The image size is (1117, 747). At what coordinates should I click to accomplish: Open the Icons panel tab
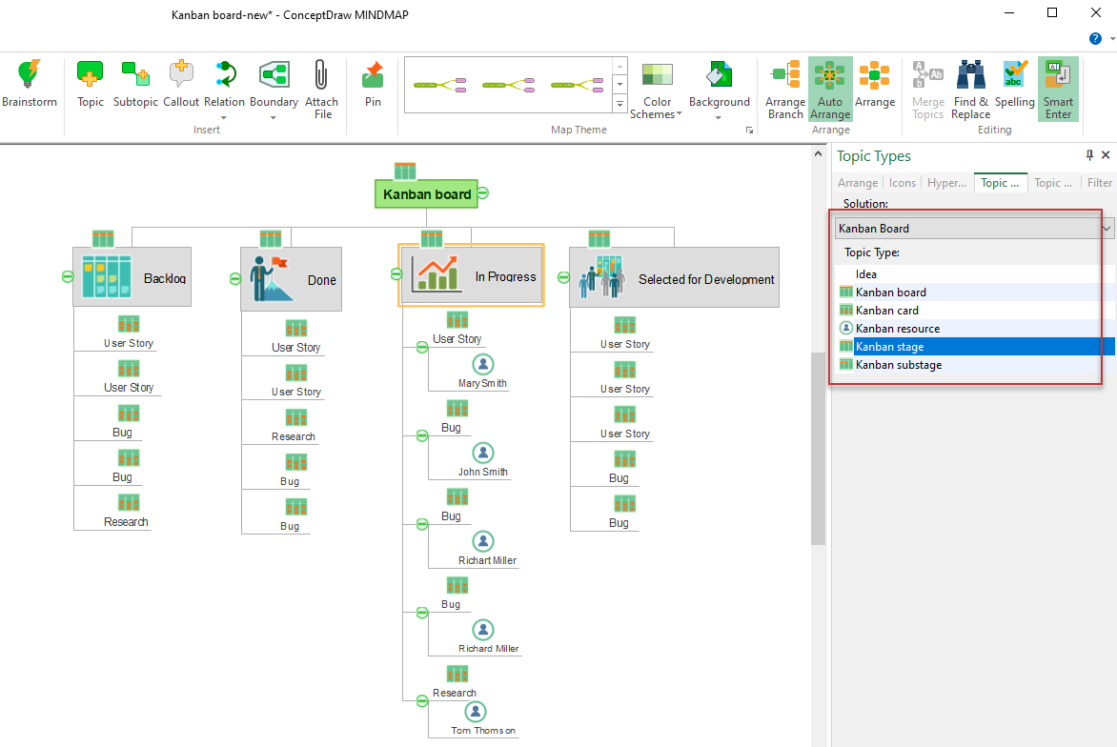[902, 183]
